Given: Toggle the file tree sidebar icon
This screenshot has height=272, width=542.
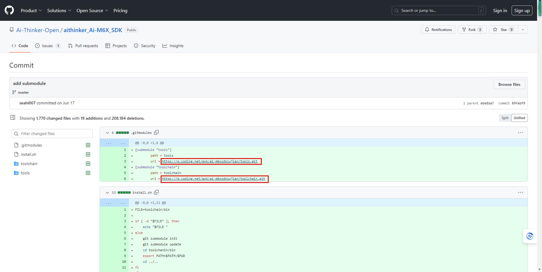Looking at the screenshot, I should [x=13, y=117].
